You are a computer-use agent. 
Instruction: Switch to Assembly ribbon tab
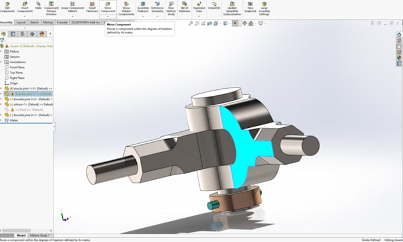click(x=7, y=22)
